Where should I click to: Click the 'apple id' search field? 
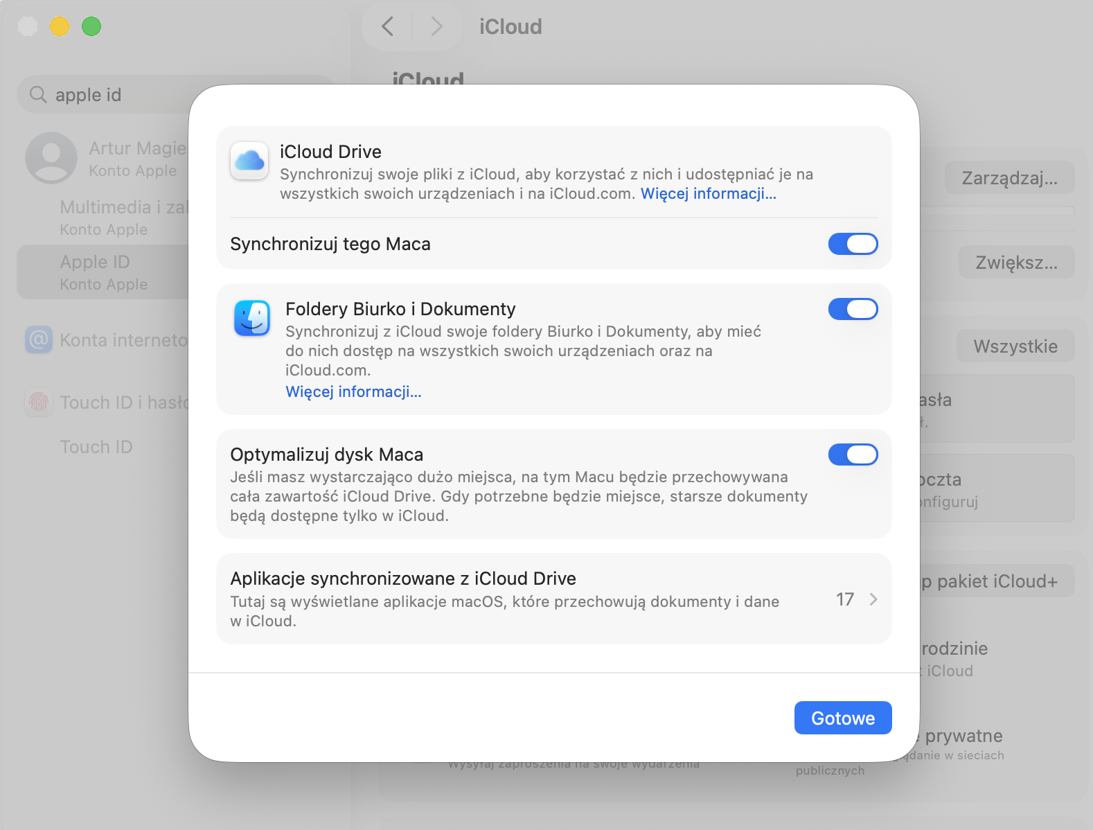104,94
